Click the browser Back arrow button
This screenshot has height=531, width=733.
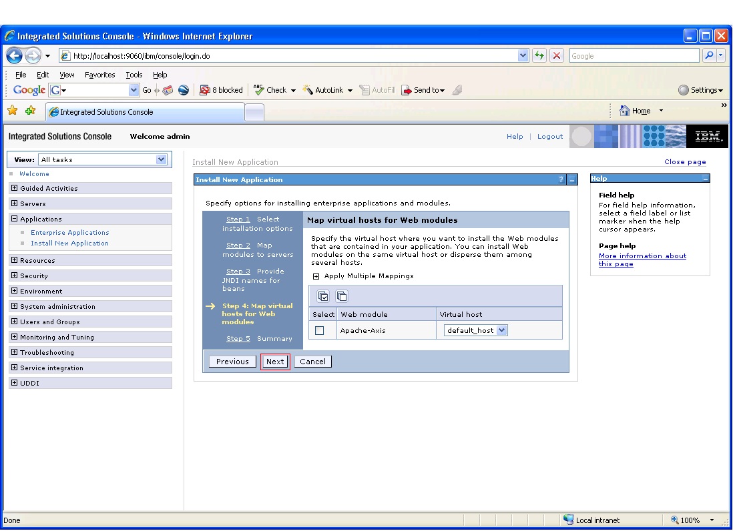(15, 56)
